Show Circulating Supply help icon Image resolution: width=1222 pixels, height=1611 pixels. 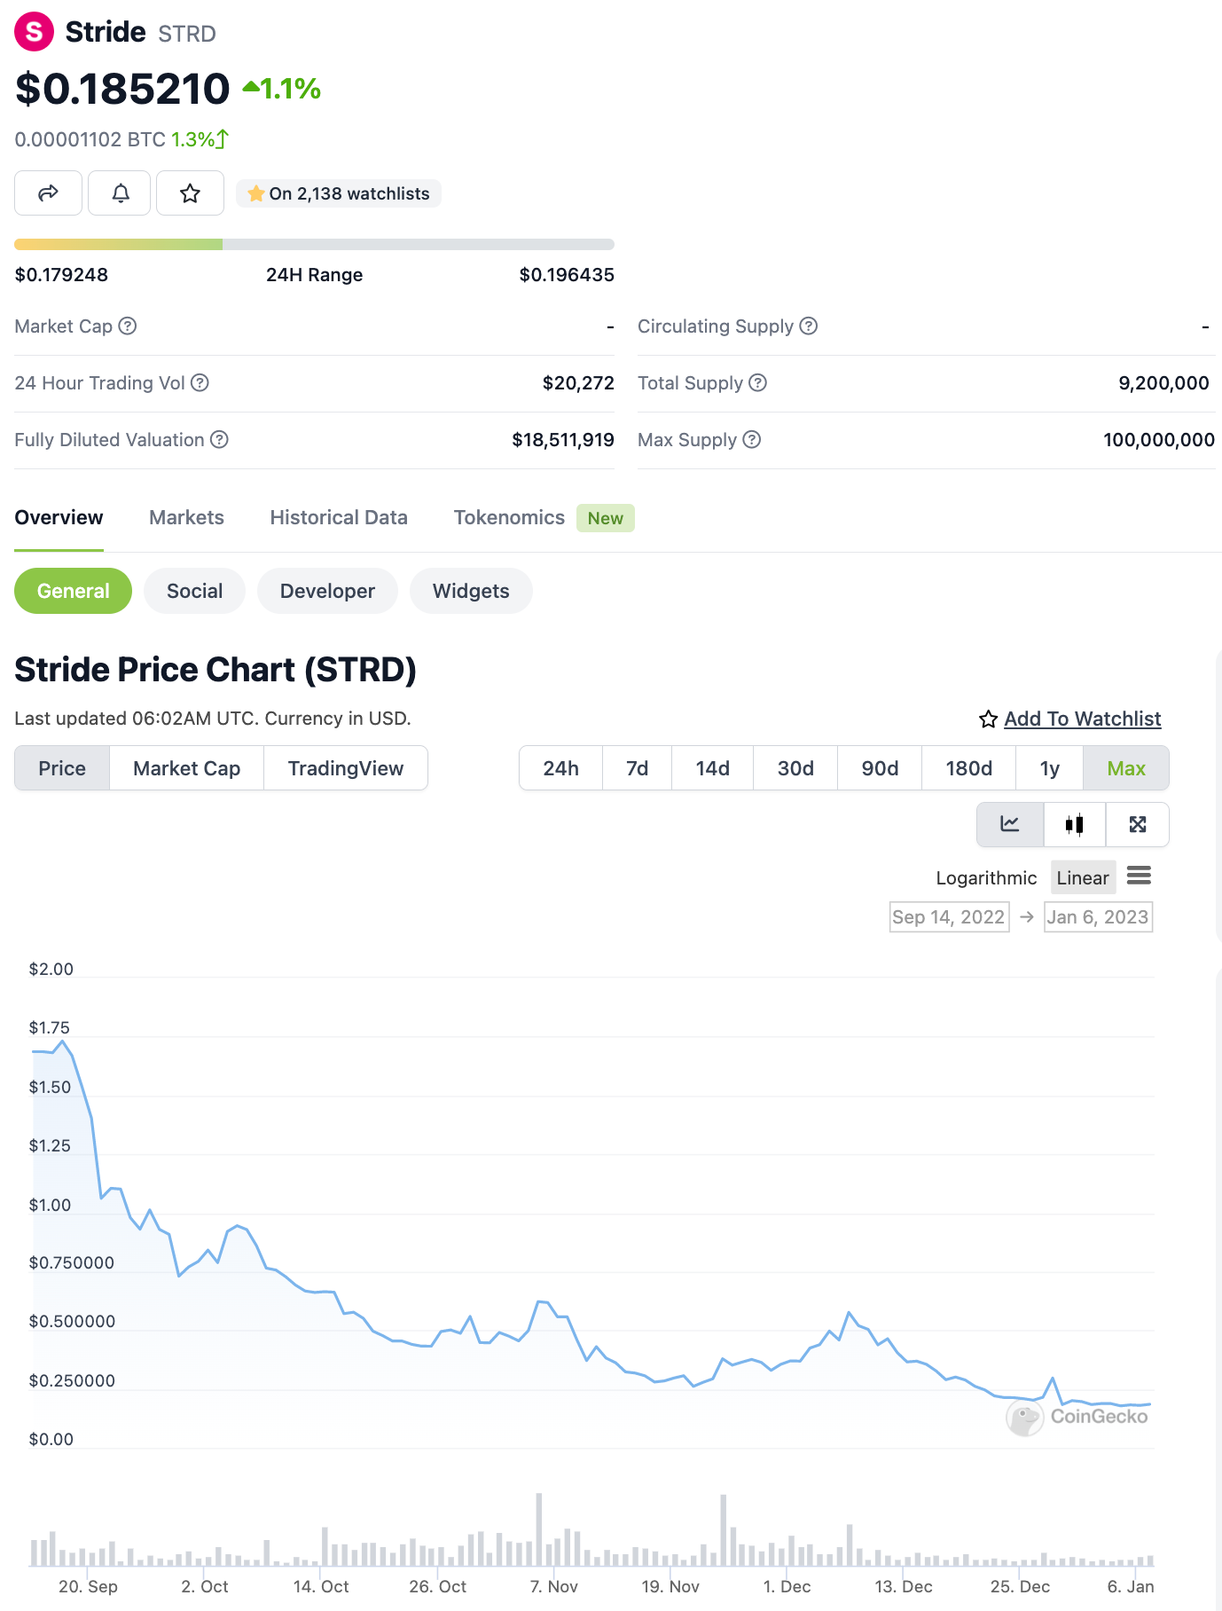[x=809, y=326]
